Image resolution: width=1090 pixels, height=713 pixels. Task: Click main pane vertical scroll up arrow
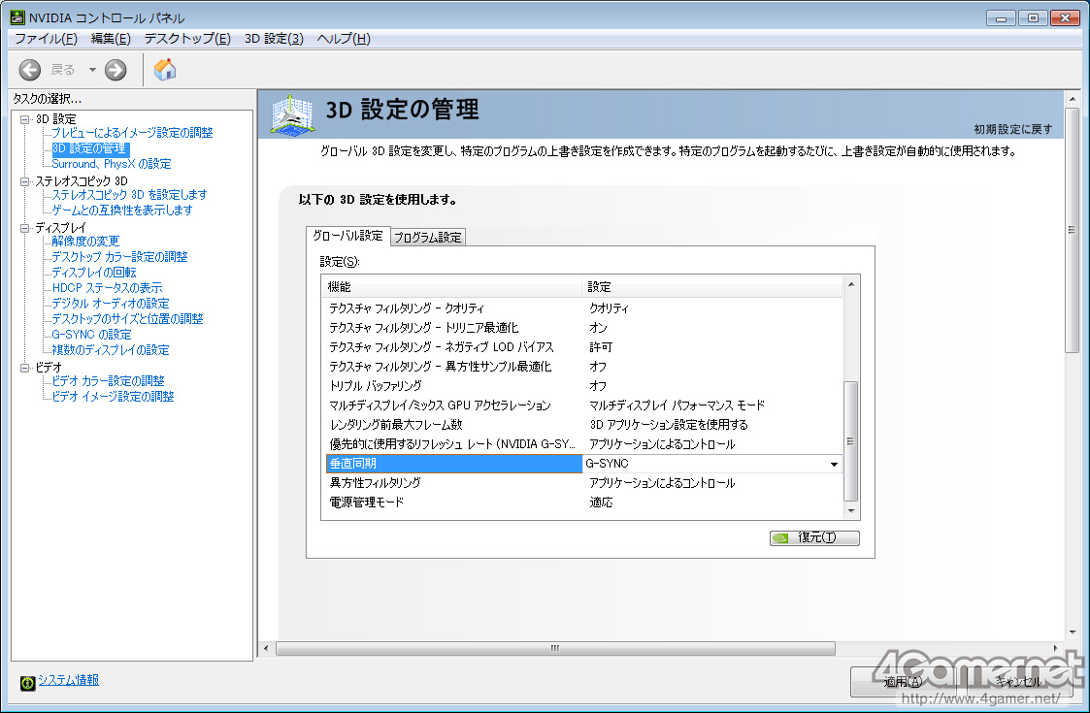[x=1072, y=99]
